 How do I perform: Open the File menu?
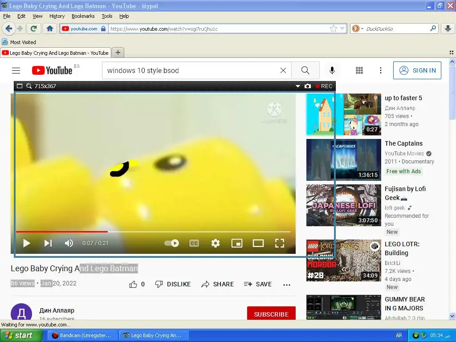point(7,16)
